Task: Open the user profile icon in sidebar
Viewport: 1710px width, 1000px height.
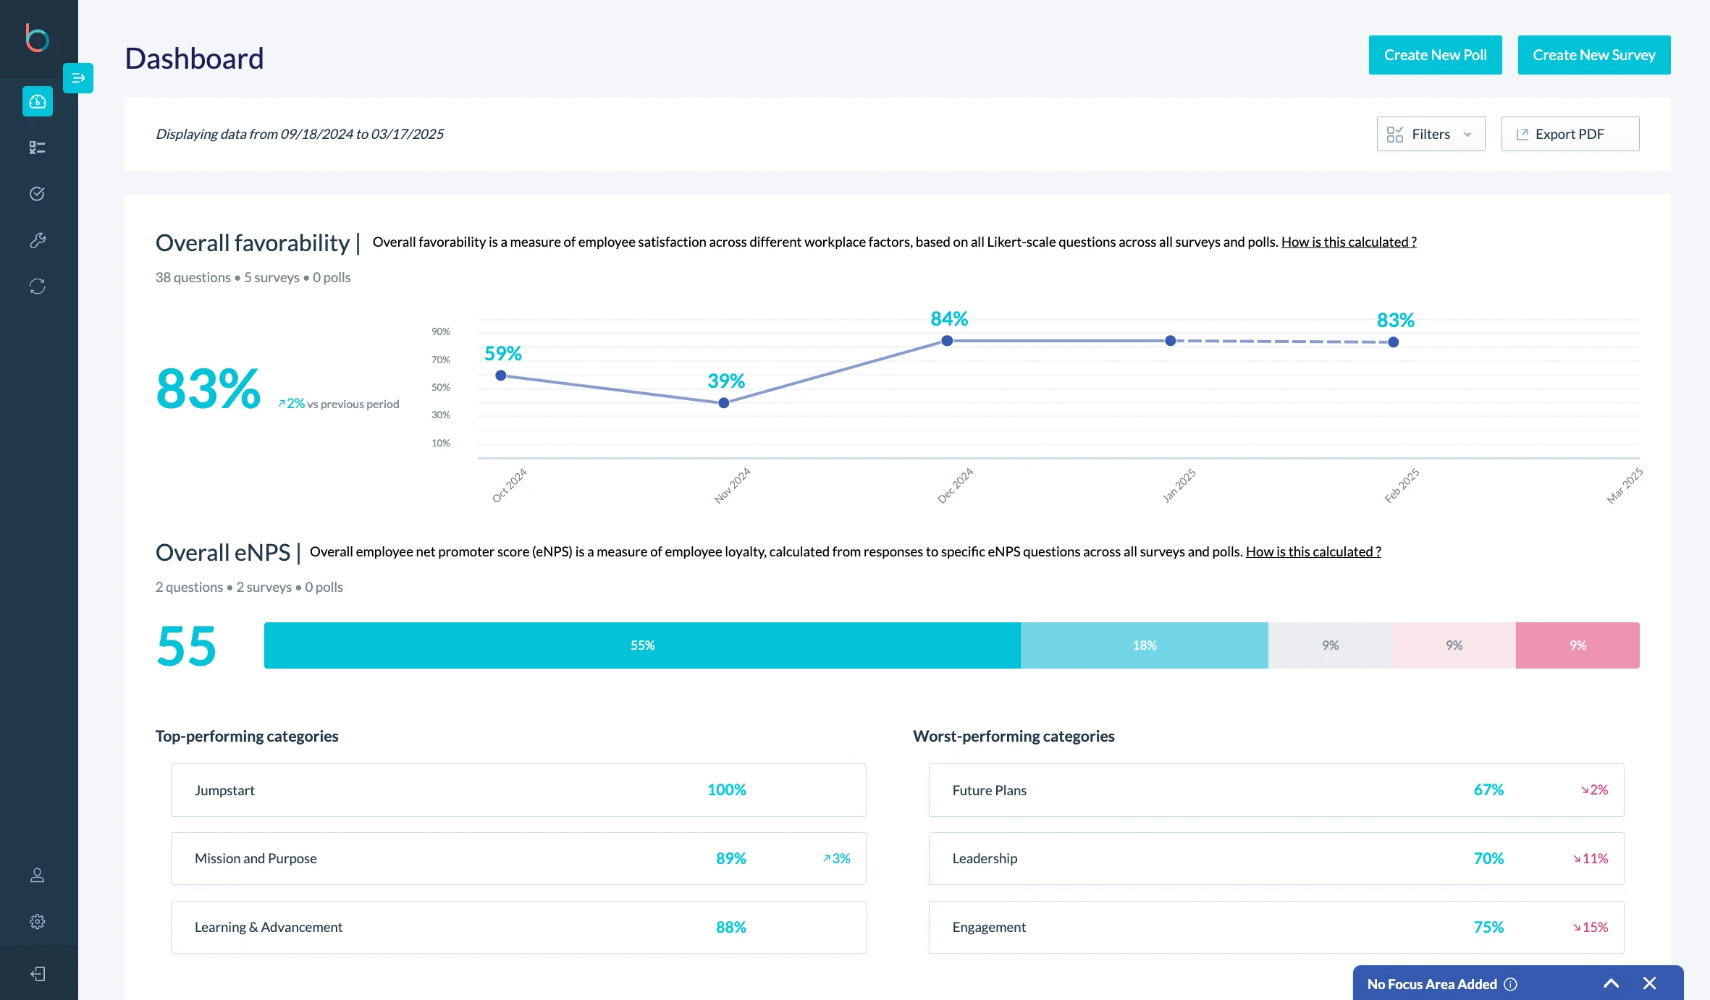Action: point(37,875)
